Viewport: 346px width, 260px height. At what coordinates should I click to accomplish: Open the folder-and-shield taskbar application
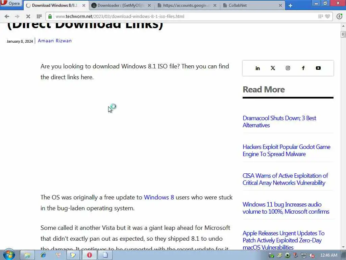[x=73, y=255]
